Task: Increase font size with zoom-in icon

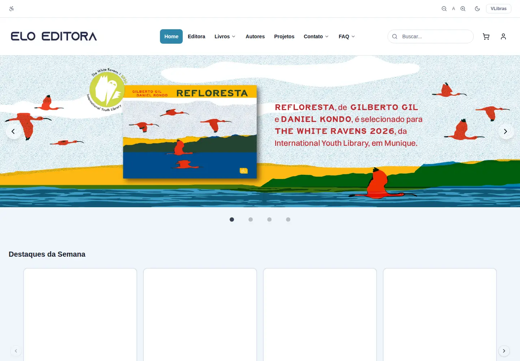Action: 463,9
